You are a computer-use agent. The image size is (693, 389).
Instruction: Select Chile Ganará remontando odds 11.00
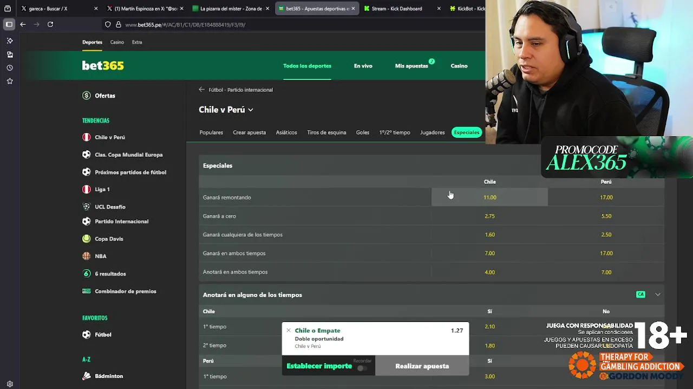click(489, 197)
